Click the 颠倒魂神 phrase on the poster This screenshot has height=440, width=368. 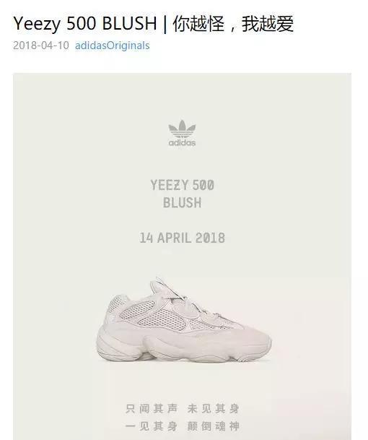(x=213, y=426)
